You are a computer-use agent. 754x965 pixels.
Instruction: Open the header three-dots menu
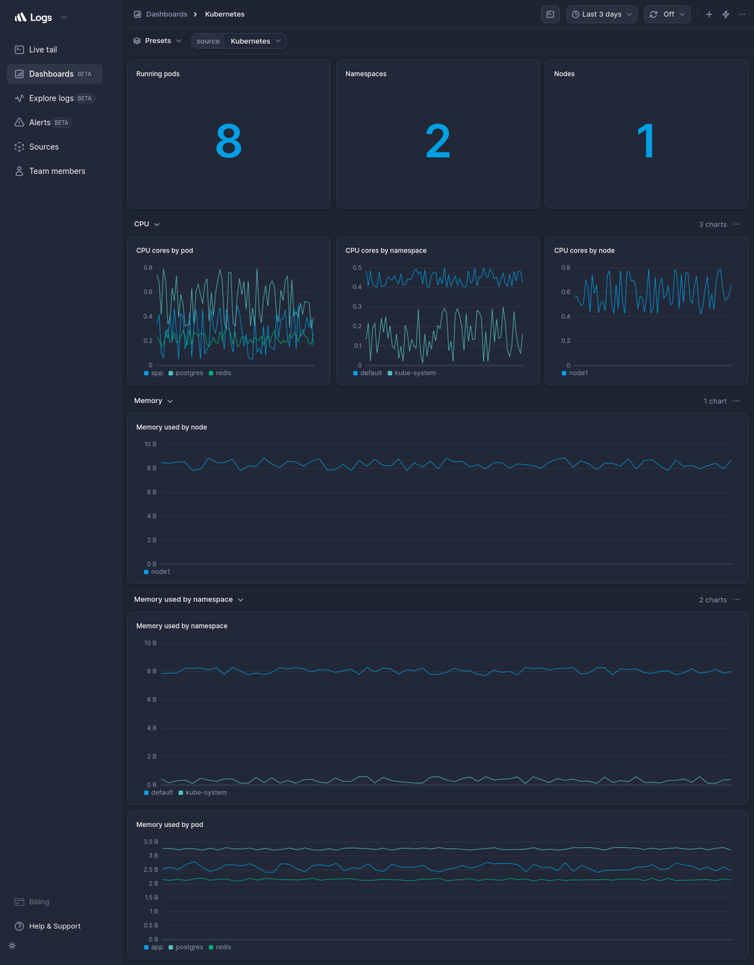742,14
